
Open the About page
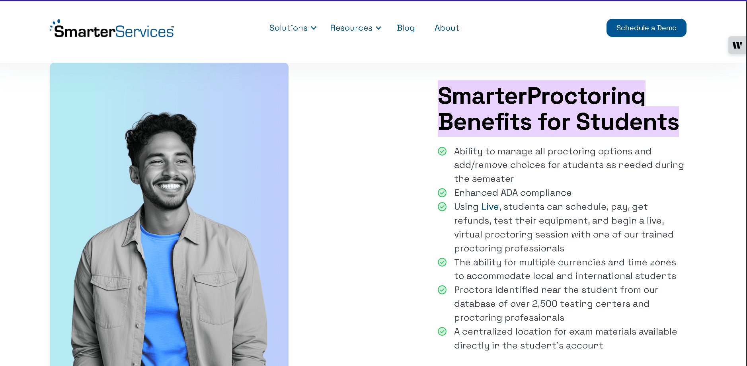coord(447,28)
